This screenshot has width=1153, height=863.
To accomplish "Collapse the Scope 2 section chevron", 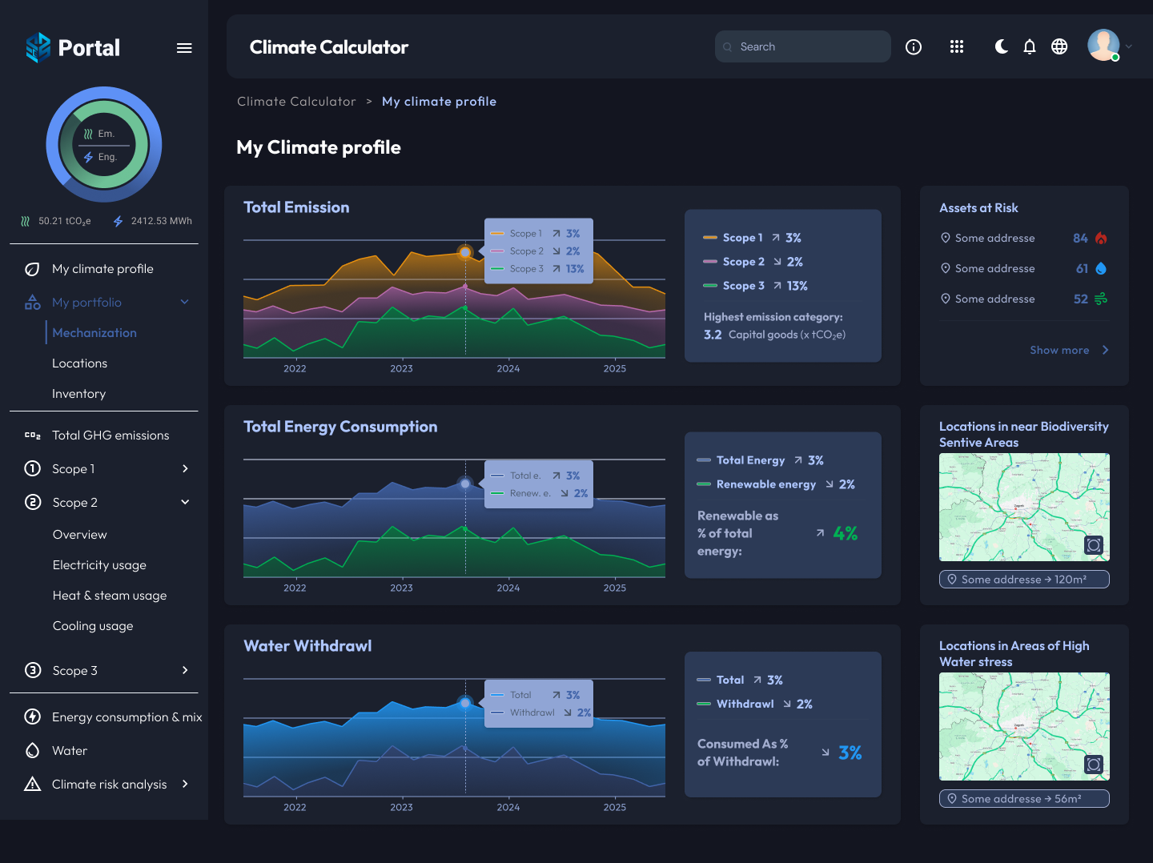I will (185, 502).
